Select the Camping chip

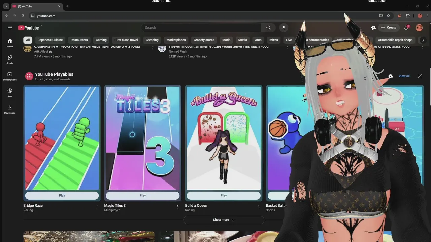tap(152, 40)
